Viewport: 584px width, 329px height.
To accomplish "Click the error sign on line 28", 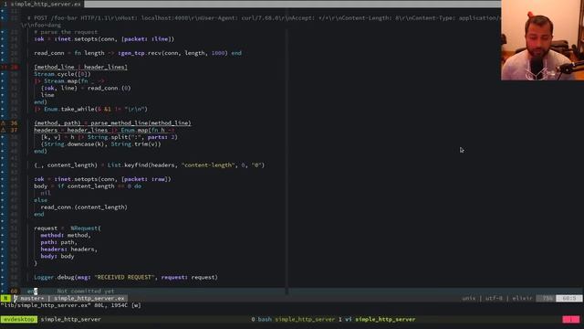I will click(4, 67).
